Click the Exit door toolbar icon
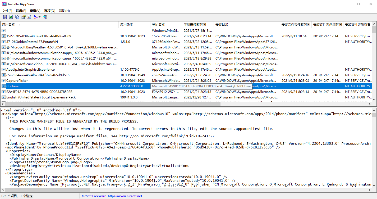Viewport: 377px width, 199px height. click(x=45, y=17)
